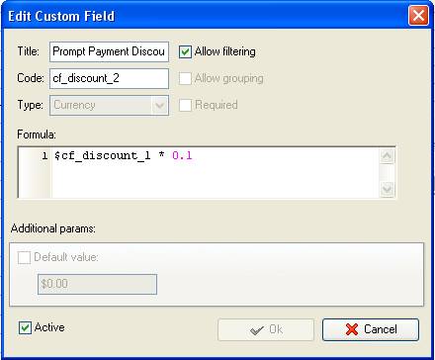Screen dimensions: 435x360
Task: Uncheck the Active checkbox
Action: 25,327
